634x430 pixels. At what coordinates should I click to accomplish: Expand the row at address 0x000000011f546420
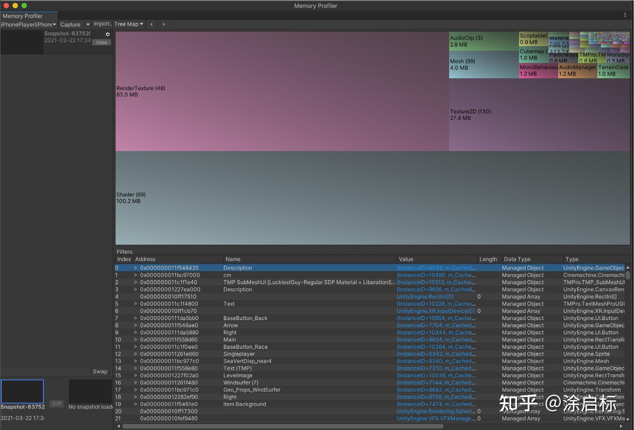click(x=136, y=268)
